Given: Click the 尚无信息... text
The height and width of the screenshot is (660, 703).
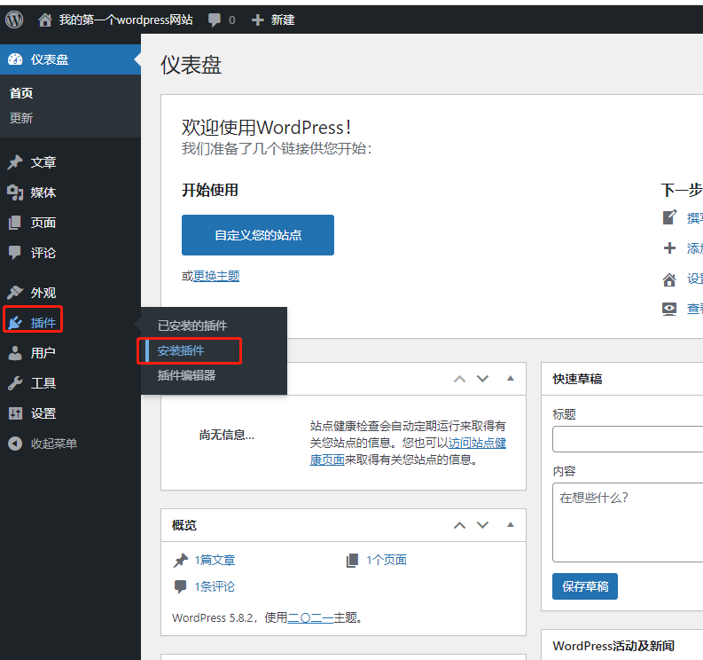Looking at the screenshot, I should click(227, 435).
